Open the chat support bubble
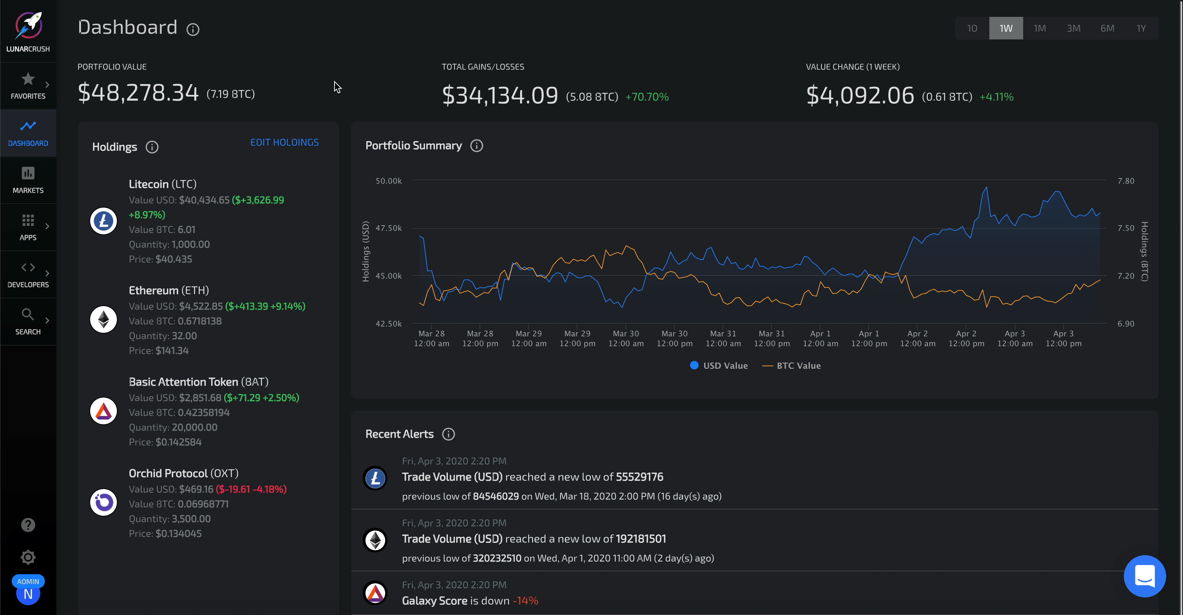The image size is (1183, 615). [1144, 576]
